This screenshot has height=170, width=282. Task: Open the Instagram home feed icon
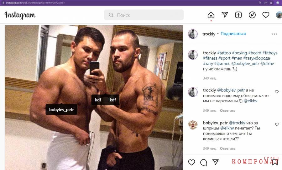pyautogui.click(x=211, y=15)
